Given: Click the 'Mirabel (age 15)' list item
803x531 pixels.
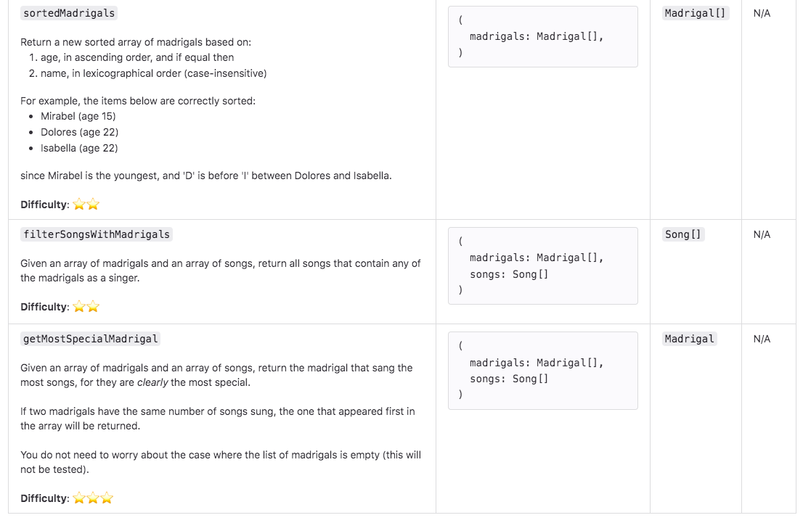Looking at the screenshot, I should [x=78, y=116].
